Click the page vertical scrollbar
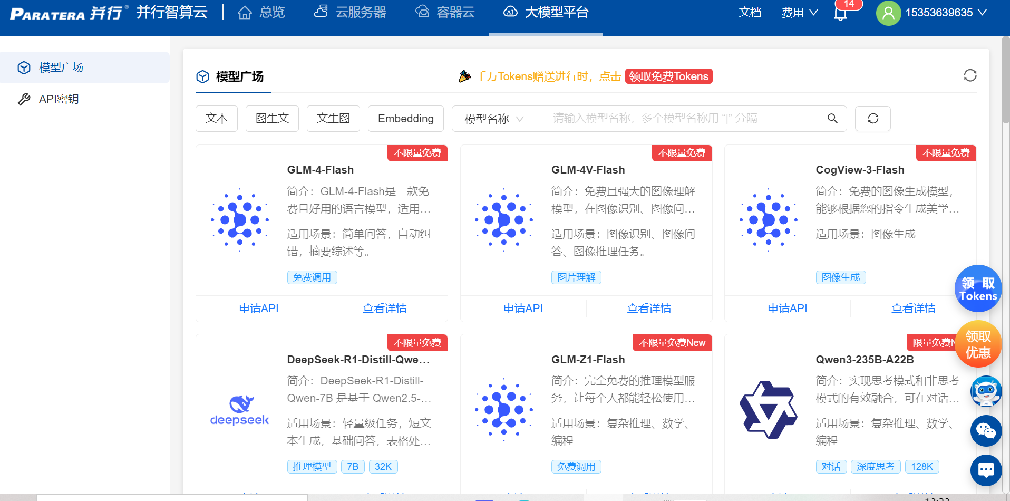 point(1006,79)
